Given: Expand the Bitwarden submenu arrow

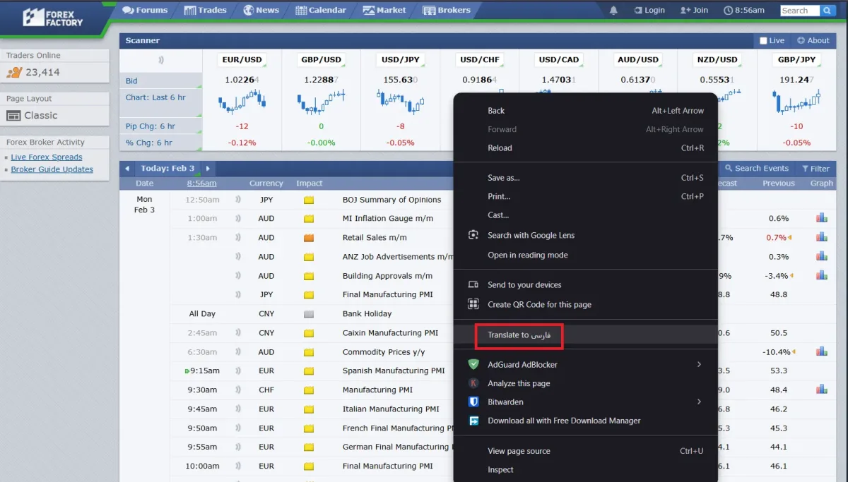Looking at the screenshot, I should 700,402.
